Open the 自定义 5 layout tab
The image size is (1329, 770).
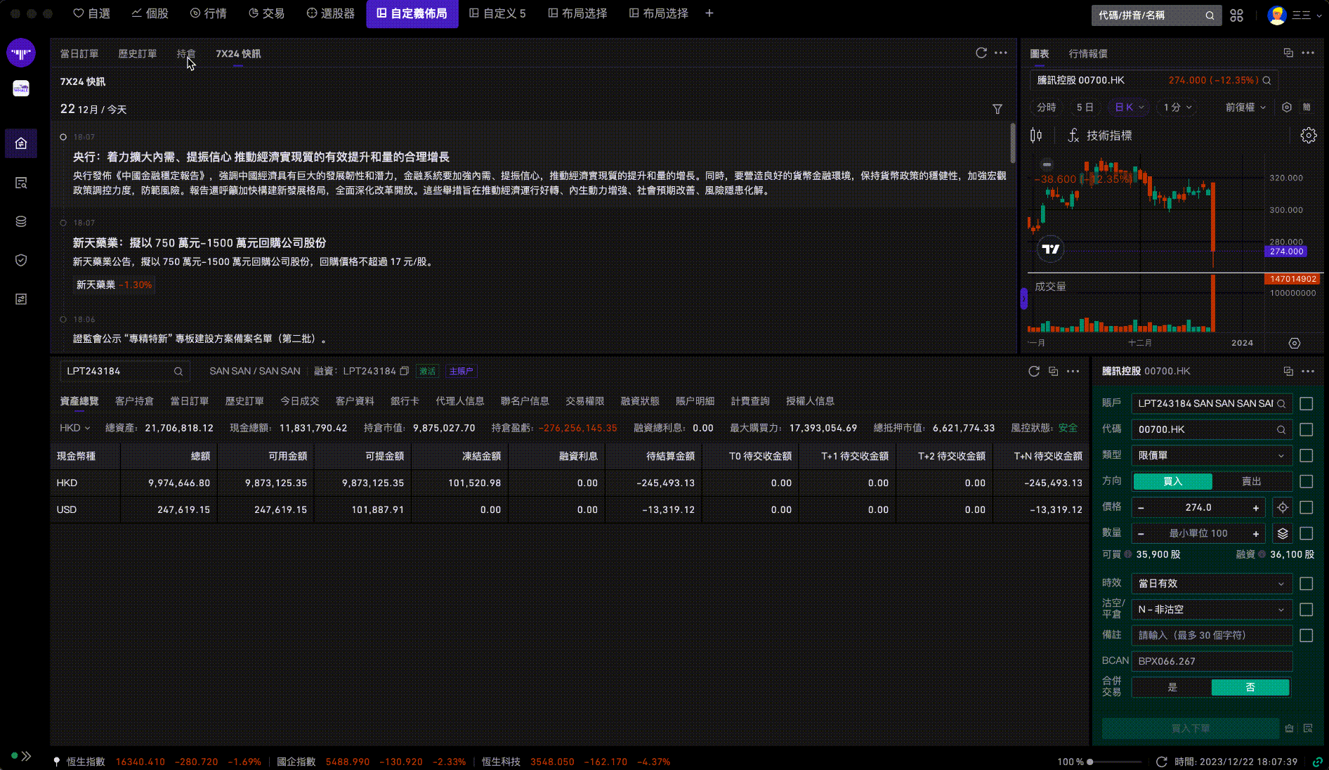[497, 13]
